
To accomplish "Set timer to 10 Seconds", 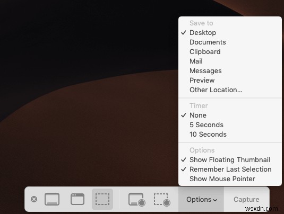I will point(230,135).
